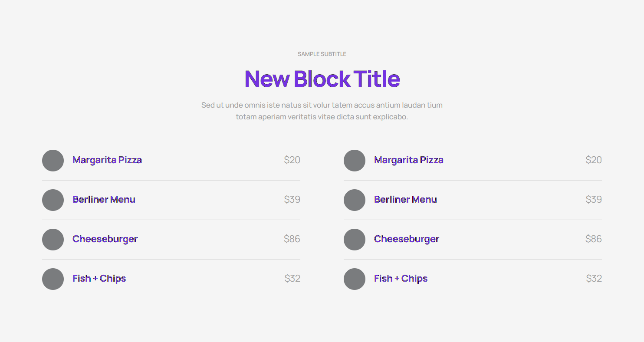The height and width of the screenshot is (342, 644).
Task: Click the circle icon beside right Fish + Chips
Action: coord(354,279)
